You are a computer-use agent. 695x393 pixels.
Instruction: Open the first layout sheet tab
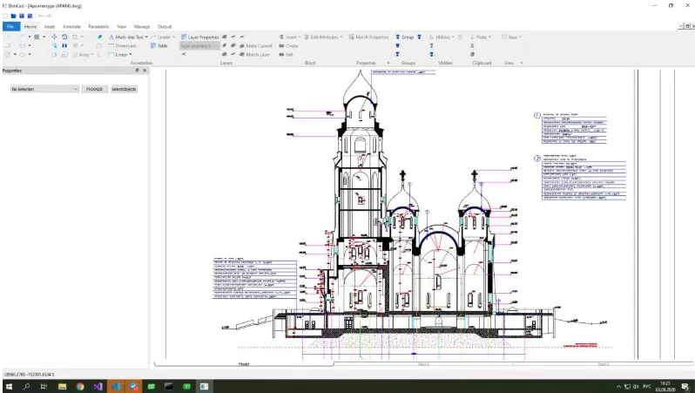(x=423, y=363)
